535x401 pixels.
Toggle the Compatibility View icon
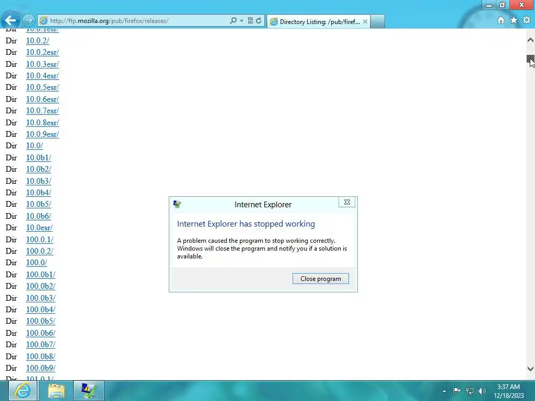click(250, 20)
